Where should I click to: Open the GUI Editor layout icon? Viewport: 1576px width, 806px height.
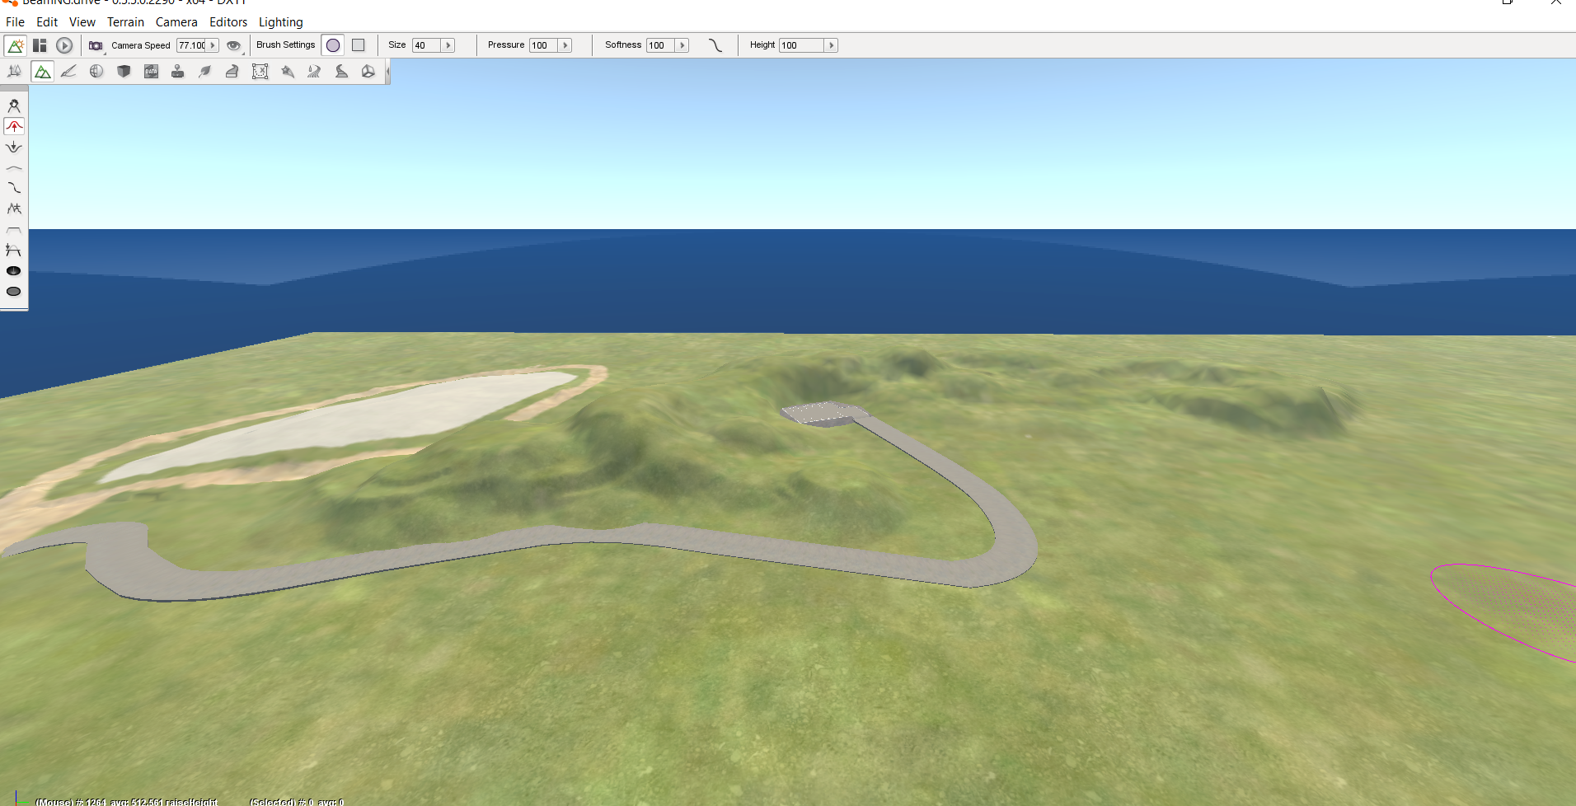40,45
